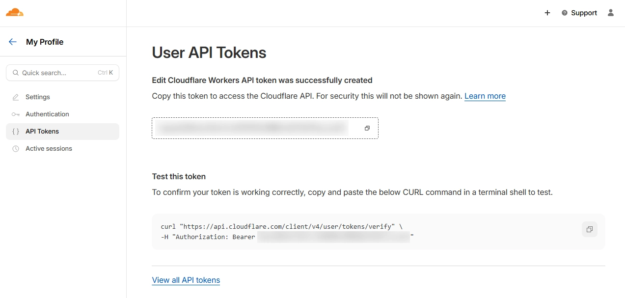Open the Support menu in header
This screenshot has height=298, width=625.
tap(579, 13)
